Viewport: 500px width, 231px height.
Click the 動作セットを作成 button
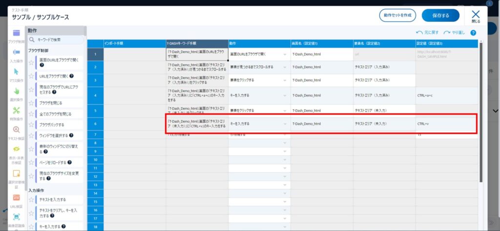tap(397, 15)
